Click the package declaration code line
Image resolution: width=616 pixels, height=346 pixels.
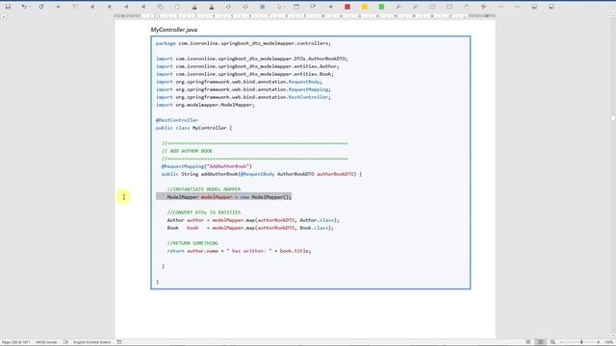coord(244,43)
